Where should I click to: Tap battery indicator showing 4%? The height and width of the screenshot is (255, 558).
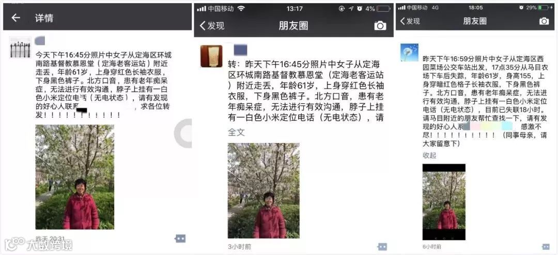pyautogui.click(x=383, y=9)
